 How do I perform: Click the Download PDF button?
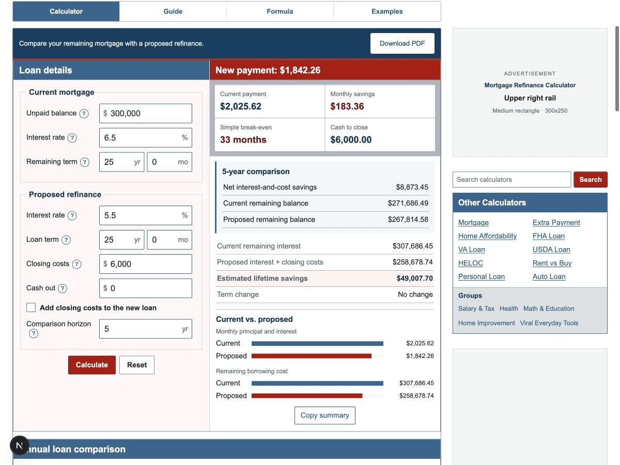(x=402, y=43)
